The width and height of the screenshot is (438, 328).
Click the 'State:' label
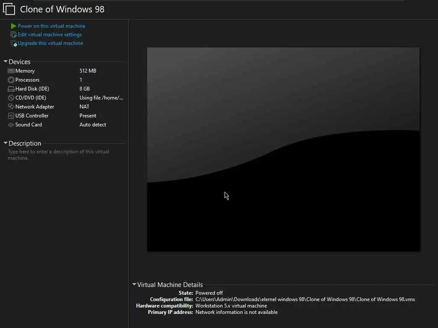point(186,293)
